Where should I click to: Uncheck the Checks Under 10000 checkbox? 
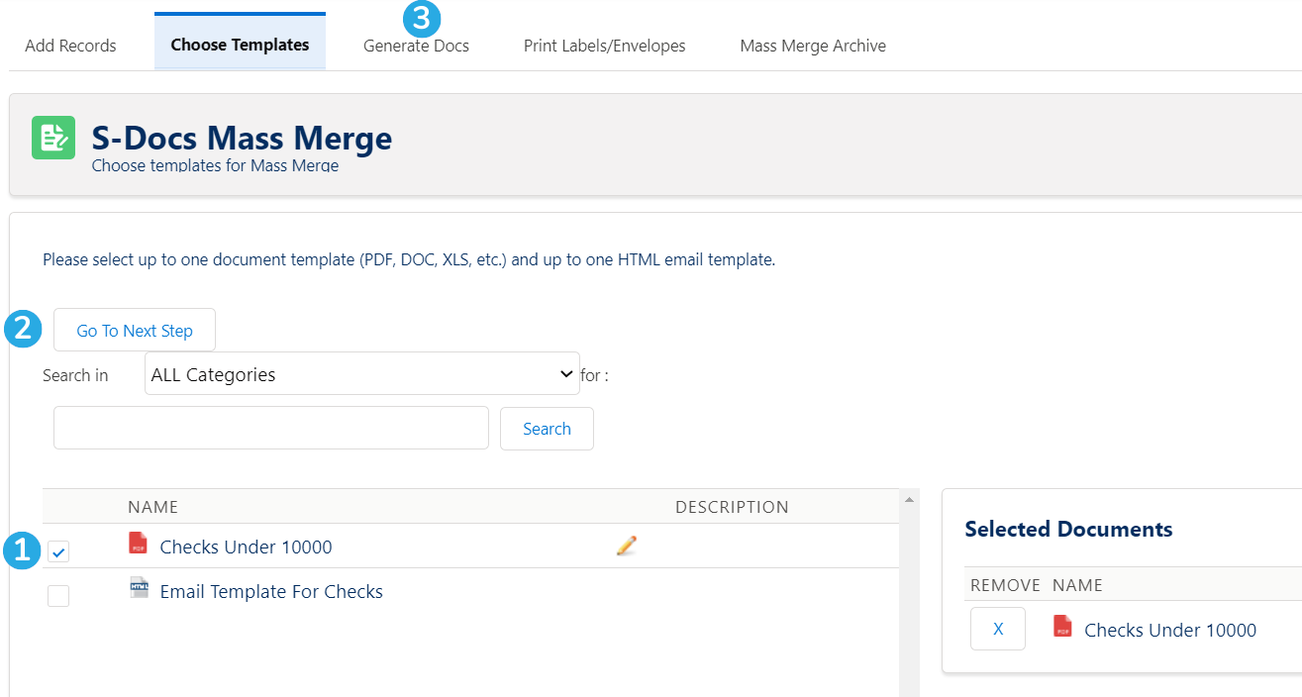(x=58, y=551)
